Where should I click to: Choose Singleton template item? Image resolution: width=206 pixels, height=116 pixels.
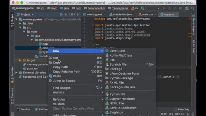(x=130, y=112)
